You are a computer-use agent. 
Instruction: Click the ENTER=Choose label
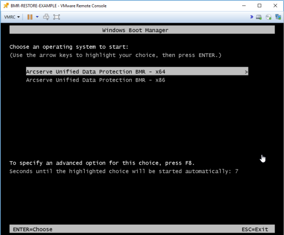coord(33,229)
